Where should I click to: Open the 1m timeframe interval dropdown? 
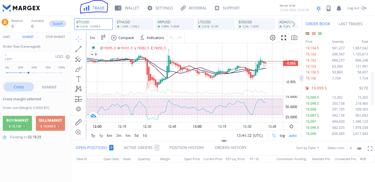pos(92,38)
